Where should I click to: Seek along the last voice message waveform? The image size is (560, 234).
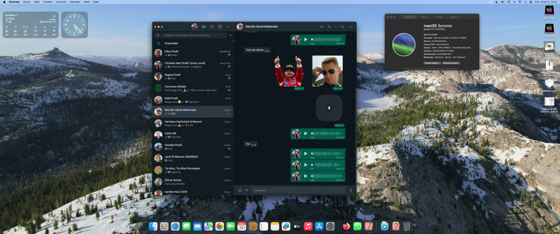coord(326,176)
